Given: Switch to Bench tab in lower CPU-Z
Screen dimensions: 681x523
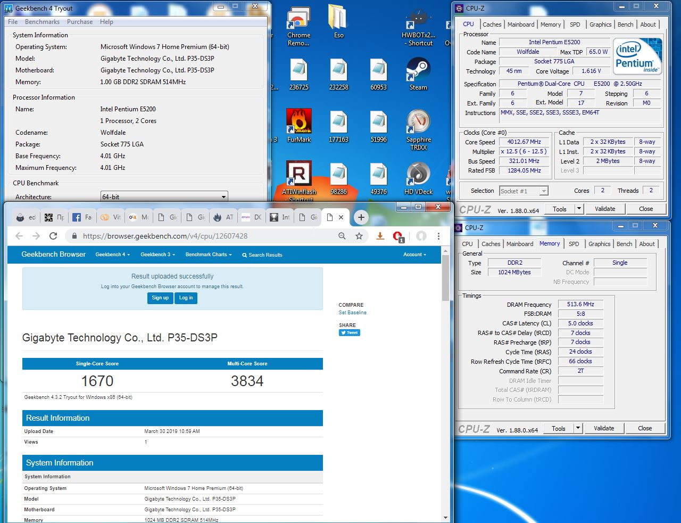Looking at the screenshot, I should pos(625,244).
